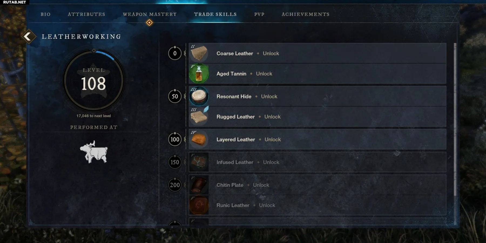Select the Layered Leather icon
Screen dimensions: 486x243
point(199,139)
